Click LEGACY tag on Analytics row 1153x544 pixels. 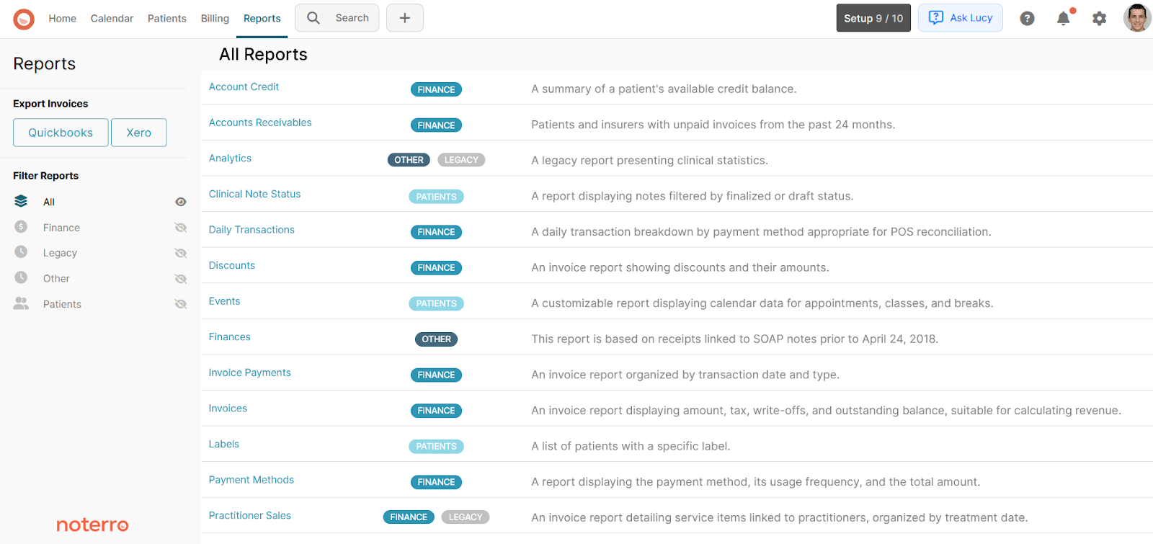(461, 160)
